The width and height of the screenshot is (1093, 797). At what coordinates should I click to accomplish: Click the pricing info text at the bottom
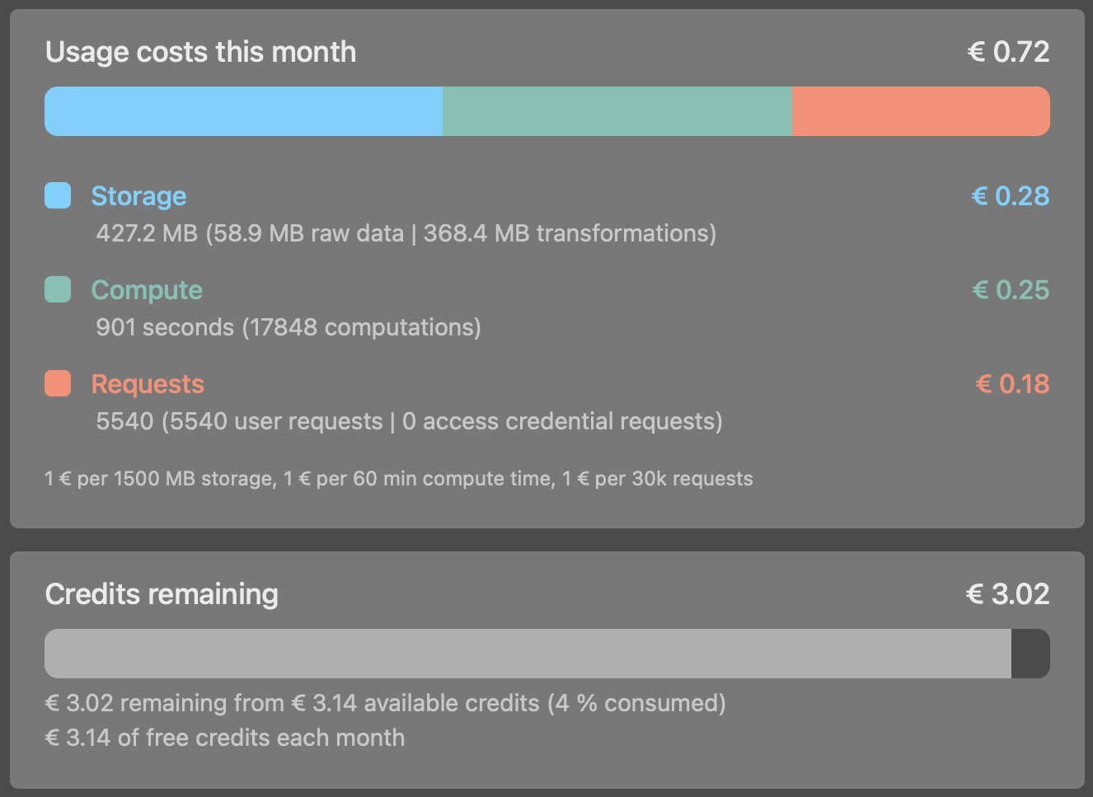[x=399, y=478]
